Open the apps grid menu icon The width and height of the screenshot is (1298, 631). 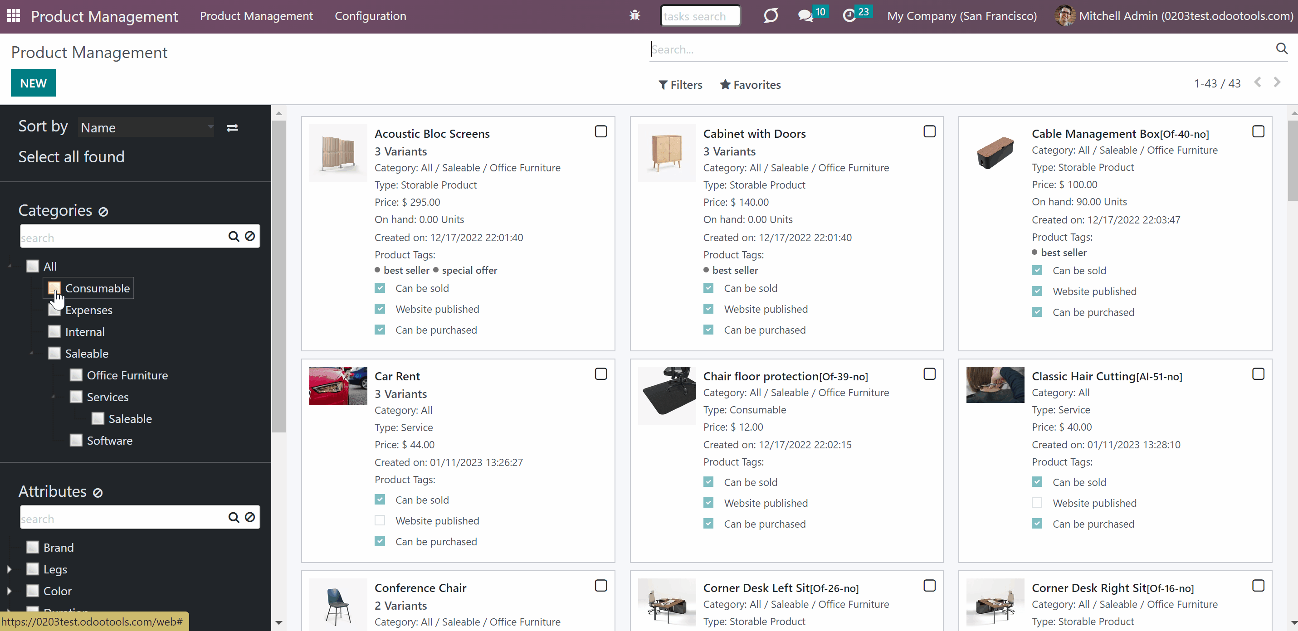[x=14, y=15]
